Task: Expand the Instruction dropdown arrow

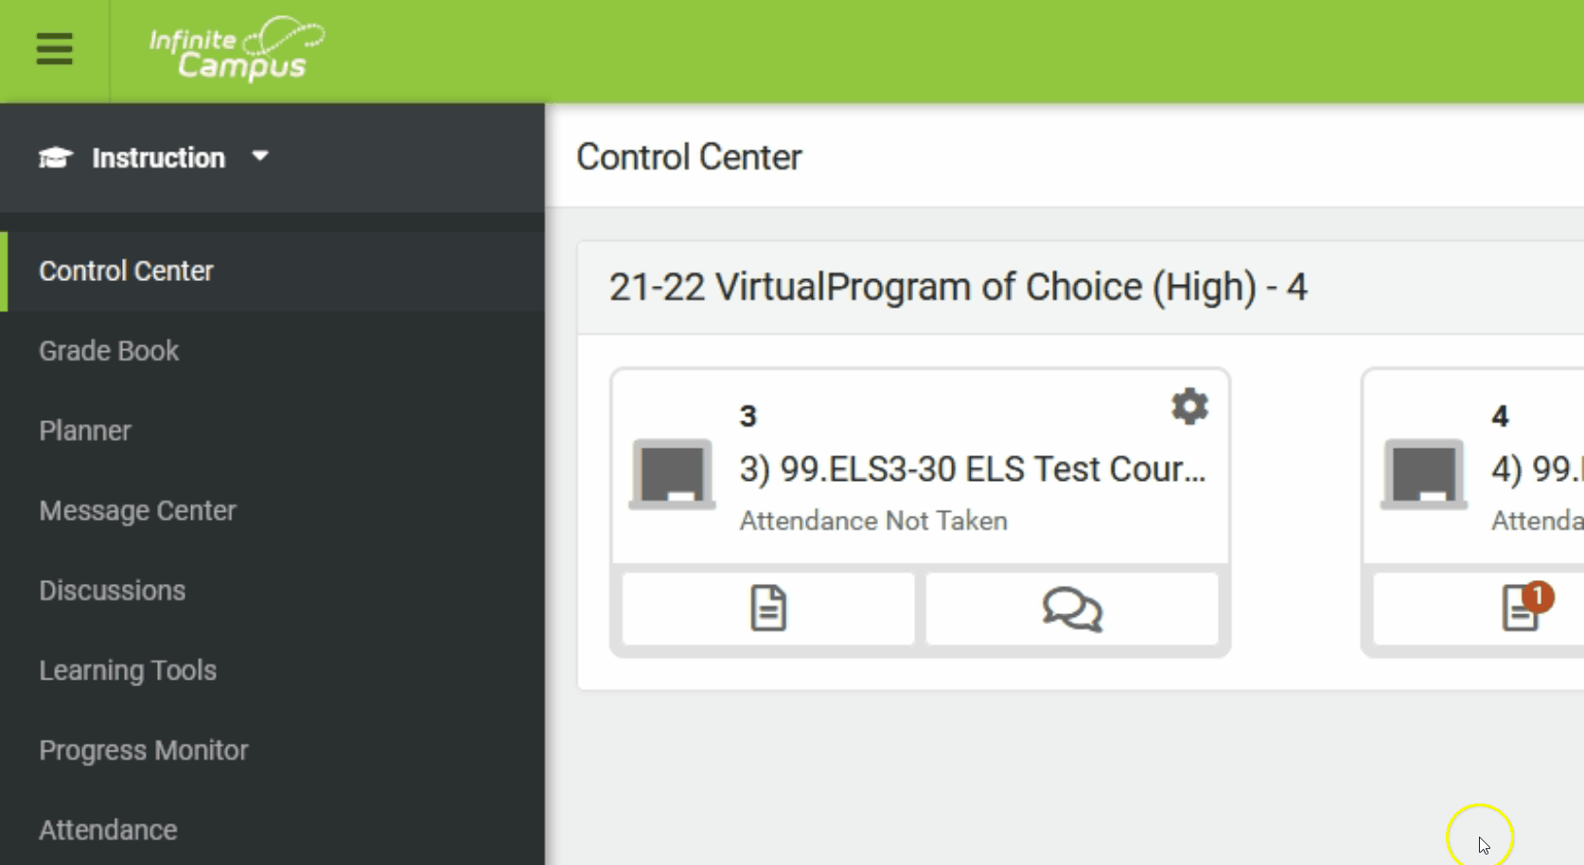Action: coord(260,156)
